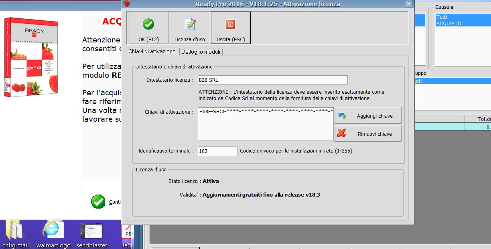Close the Attivazione licenza dialog
The width and height of the screenshot is (491, 249).
[x=409, y=4]
